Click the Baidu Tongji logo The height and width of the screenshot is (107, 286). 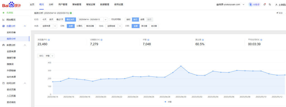click(11, 4)
